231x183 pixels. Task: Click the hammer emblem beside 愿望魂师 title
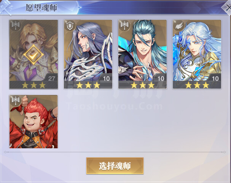[6, 7]
